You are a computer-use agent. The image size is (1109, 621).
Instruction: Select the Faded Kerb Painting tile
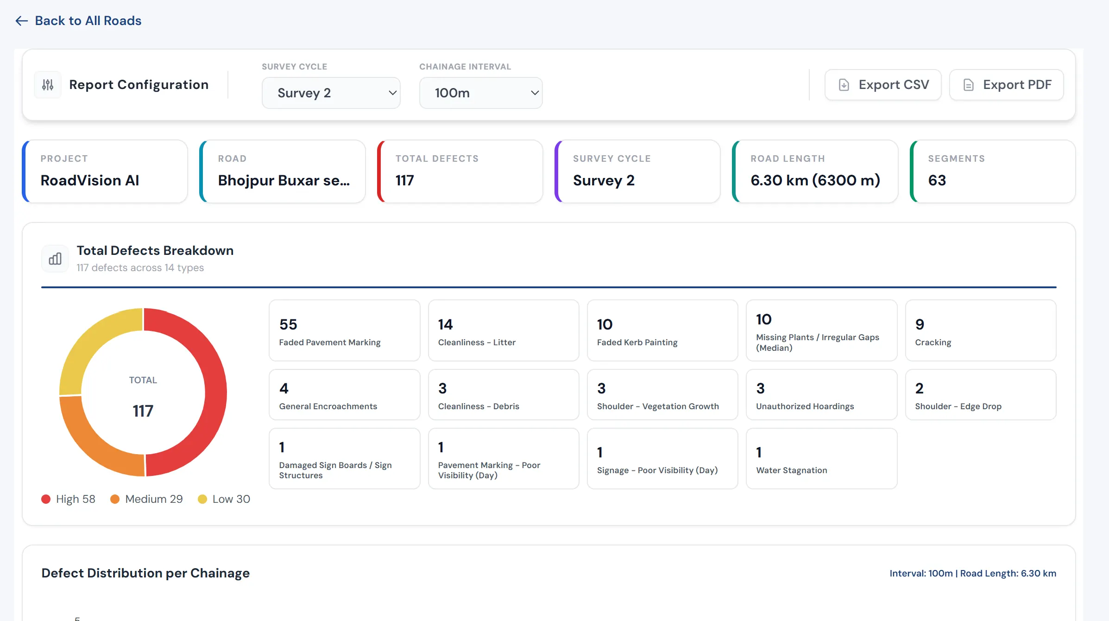pyautogui.click(x=662, y=330)
